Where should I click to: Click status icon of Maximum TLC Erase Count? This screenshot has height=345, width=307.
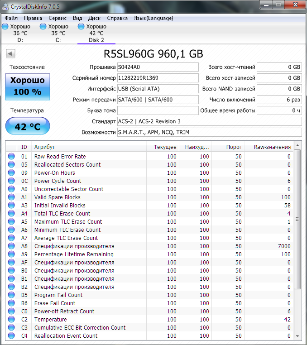11,221
